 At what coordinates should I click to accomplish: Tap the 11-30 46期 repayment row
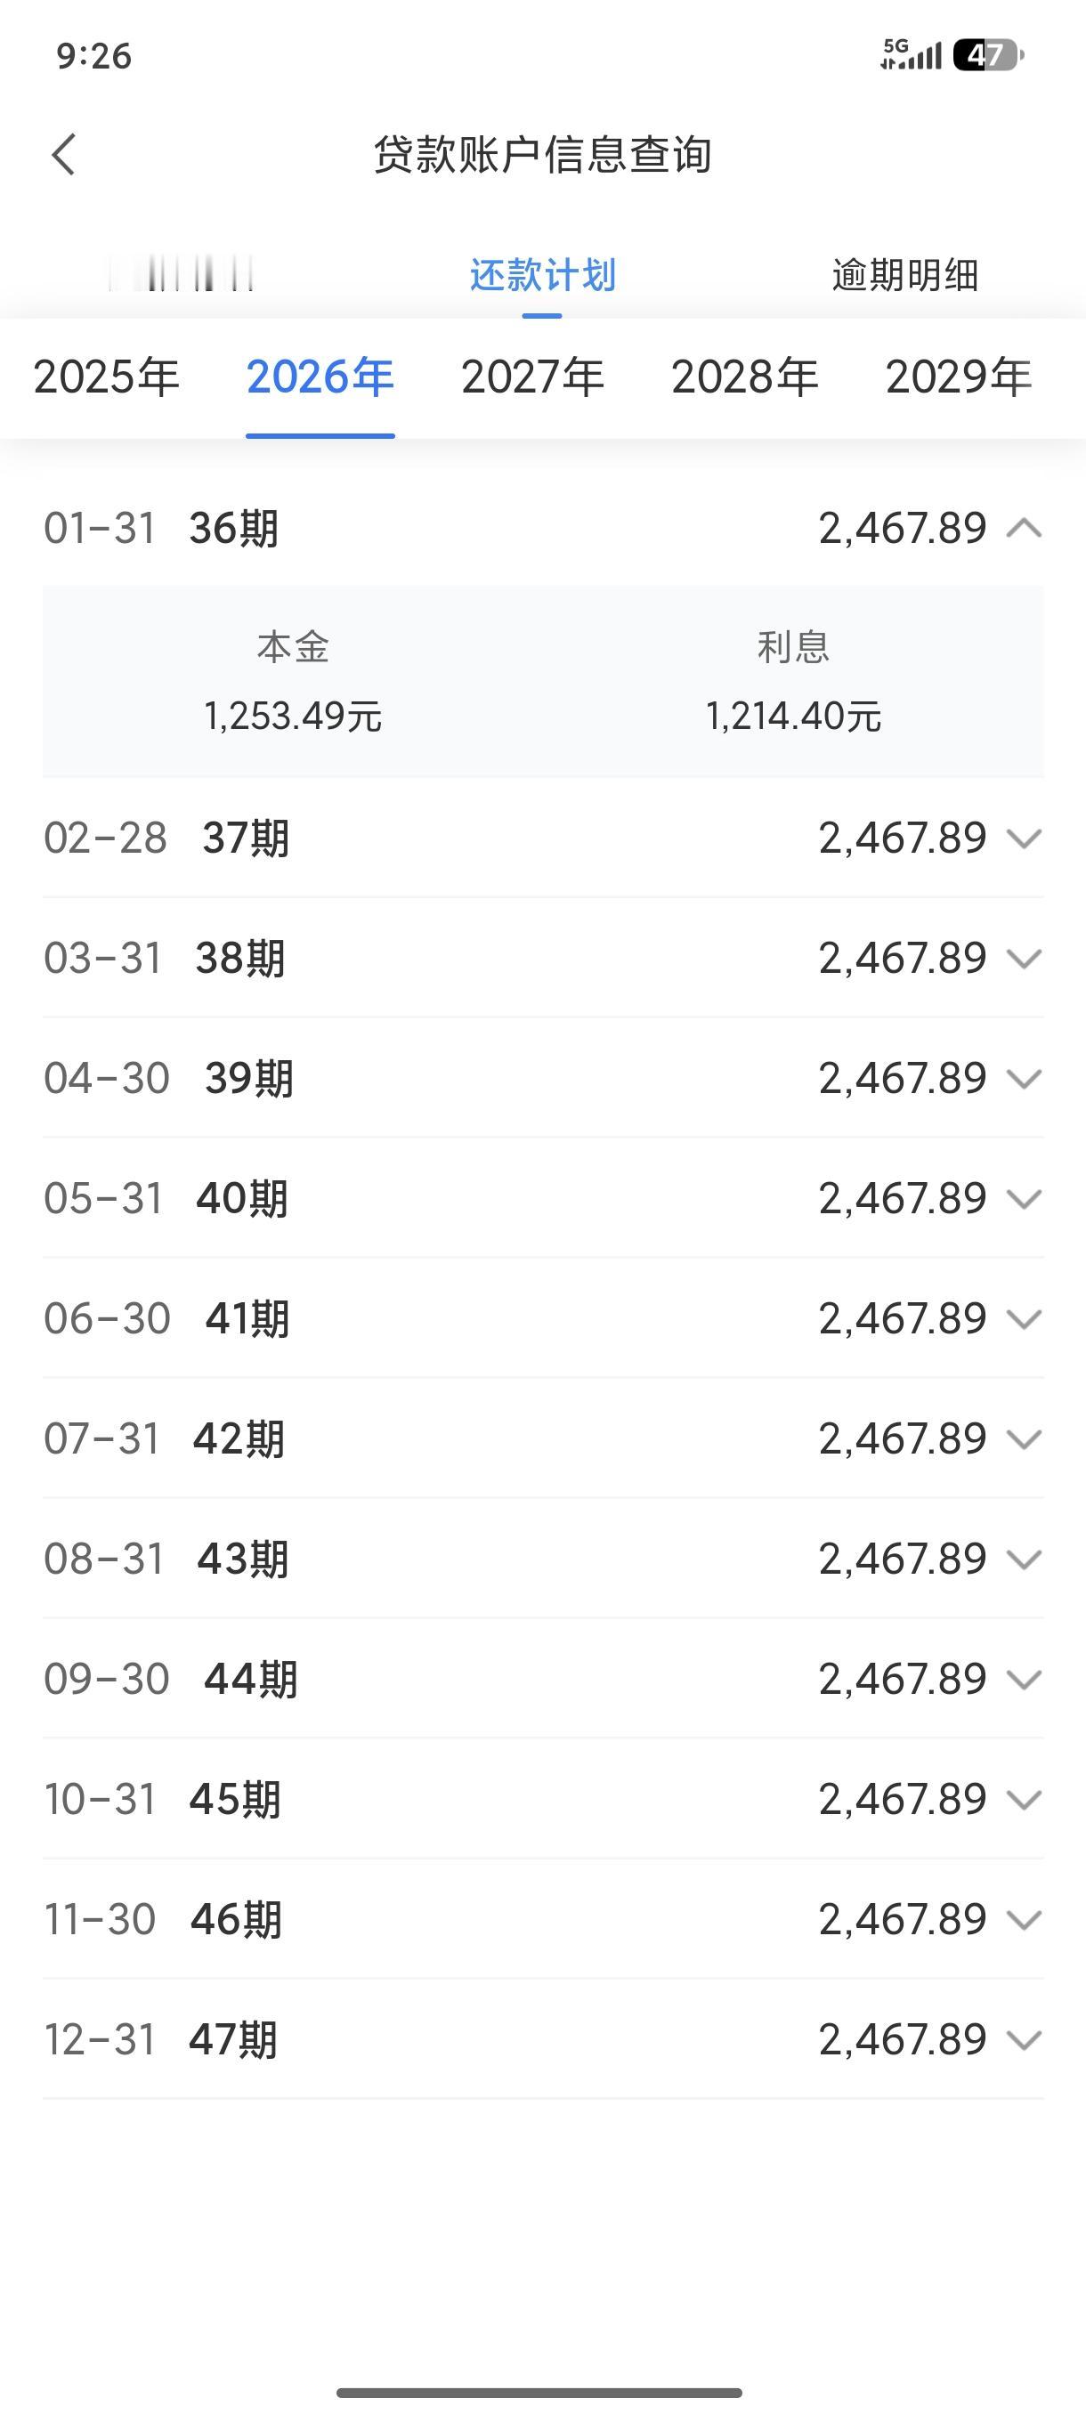542,1919
